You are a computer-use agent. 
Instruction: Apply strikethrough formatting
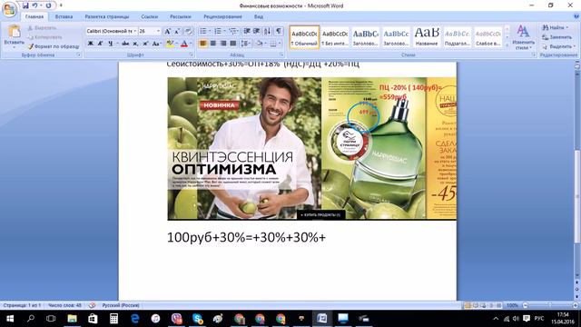(125, 44)
